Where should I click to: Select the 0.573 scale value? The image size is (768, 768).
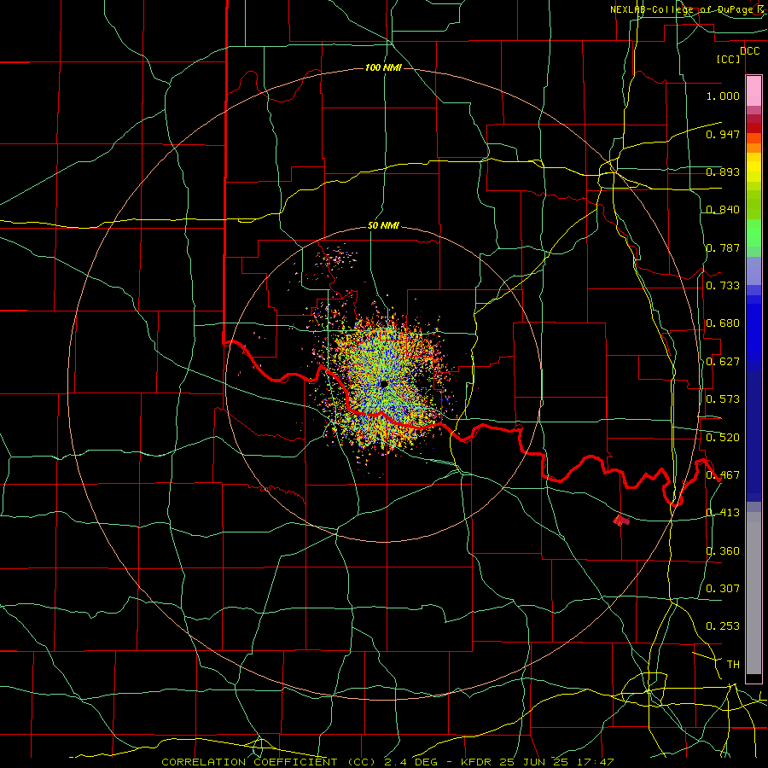coord(723,399)
